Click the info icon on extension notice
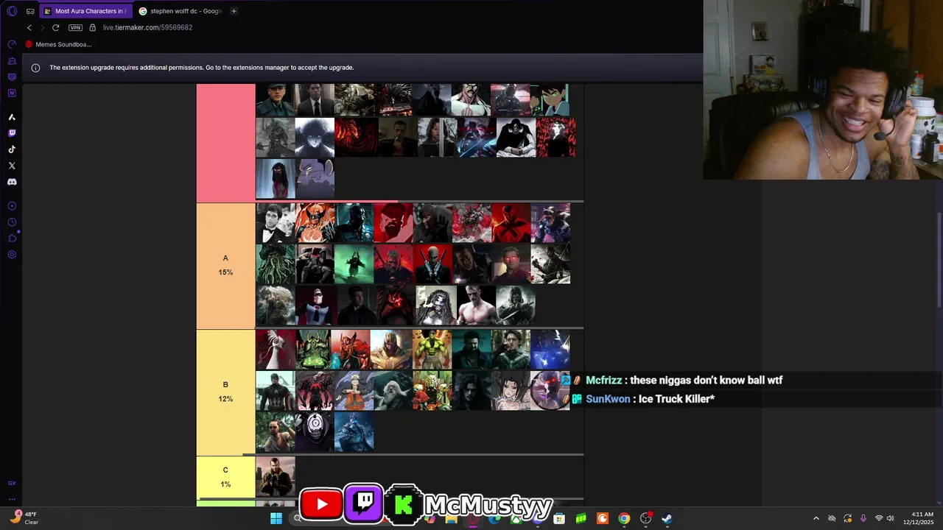Screen dimensions: 943x530 click(35, 68)
